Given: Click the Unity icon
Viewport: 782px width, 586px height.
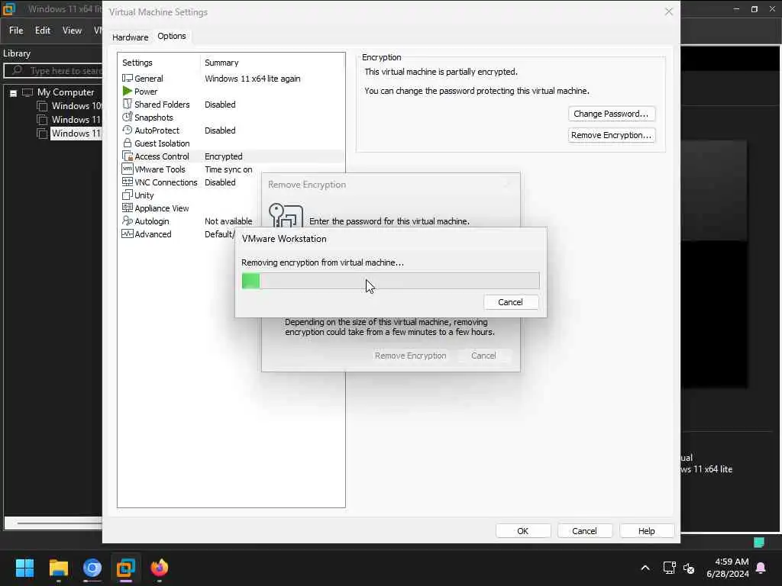Looking at the screenshot, I should [x=128, y=195].
